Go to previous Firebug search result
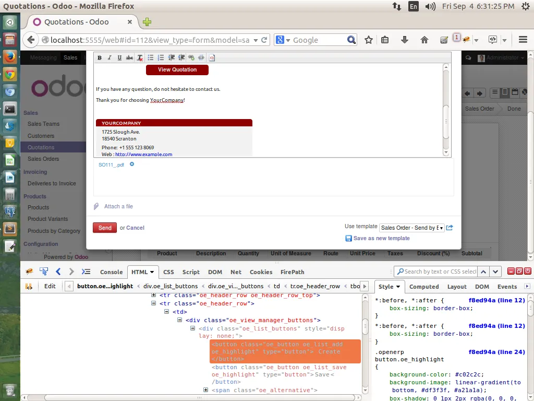The height and width of the screenshot is (401, 534). [x=483, y=272]
